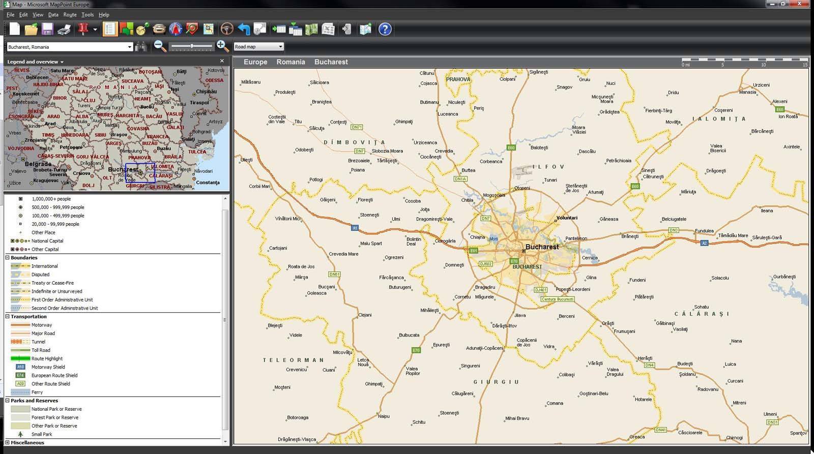The height and width of the screenshot is (454, 814).
Task: Open the File menu
Action: click(10, 15)
